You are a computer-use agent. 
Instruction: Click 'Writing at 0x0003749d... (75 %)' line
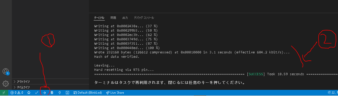point(126,39)
